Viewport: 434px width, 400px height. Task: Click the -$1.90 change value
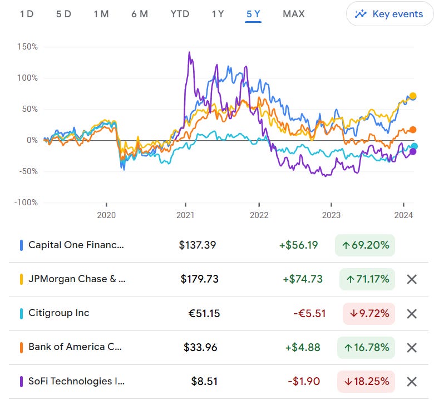tap(304, 382)
